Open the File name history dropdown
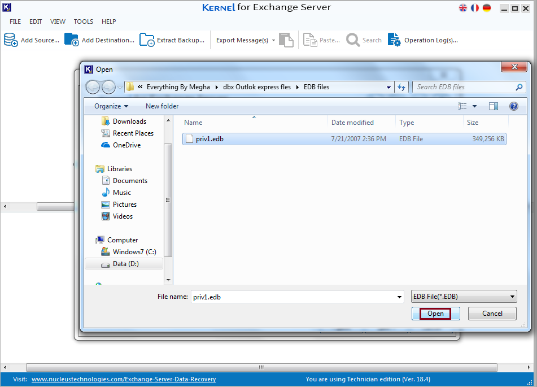The width and height of the screenshot is (537, 387). click(x=399, y=297)
